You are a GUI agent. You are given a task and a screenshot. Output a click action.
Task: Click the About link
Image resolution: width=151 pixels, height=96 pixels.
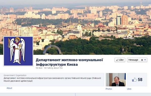pos(9,88)
